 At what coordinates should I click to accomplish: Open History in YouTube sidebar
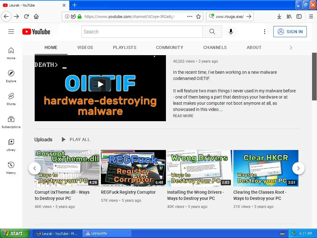coord(11,168)
